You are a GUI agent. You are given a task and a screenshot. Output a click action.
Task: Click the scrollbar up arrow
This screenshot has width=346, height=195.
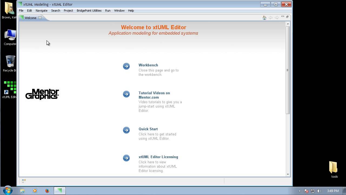(288, 24)
